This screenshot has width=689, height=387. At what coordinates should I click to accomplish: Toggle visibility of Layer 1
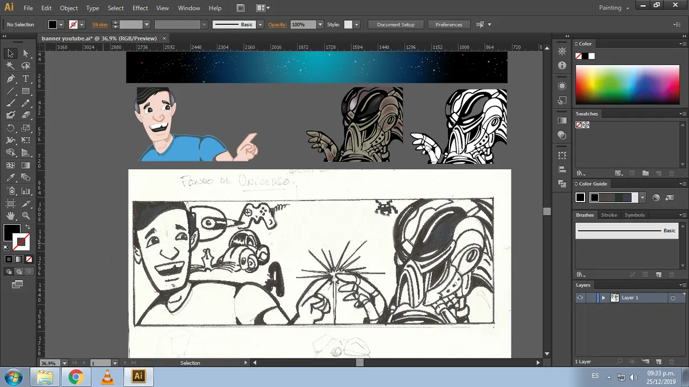(x=580, y=298)
